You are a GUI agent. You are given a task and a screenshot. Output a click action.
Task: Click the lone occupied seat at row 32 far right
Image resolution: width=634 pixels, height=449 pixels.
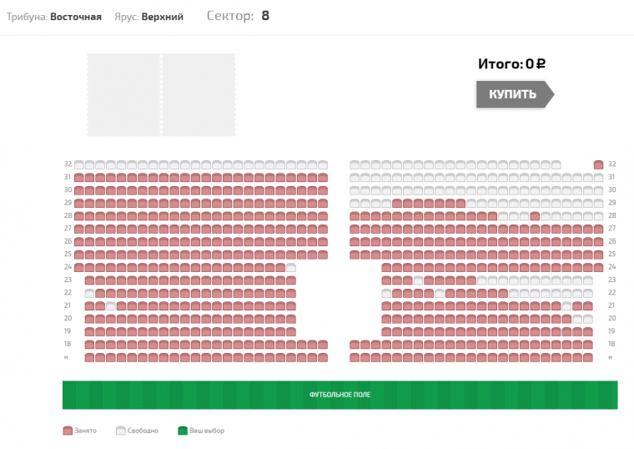coord(598,164)
